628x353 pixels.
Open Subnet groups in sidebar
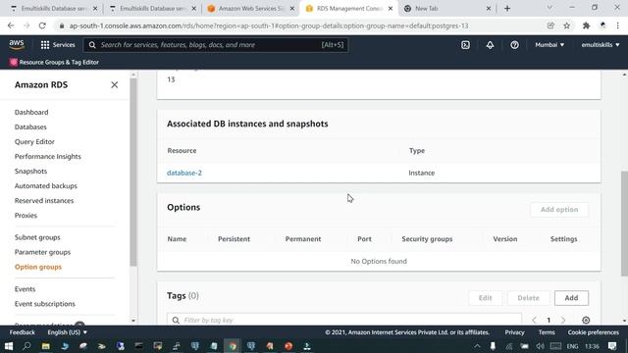pyautogui.click(x=37, y=237)
